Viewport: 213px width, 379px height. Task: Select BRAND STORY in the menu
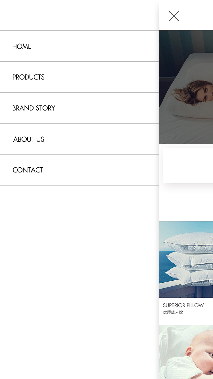(x=79, y=108)
